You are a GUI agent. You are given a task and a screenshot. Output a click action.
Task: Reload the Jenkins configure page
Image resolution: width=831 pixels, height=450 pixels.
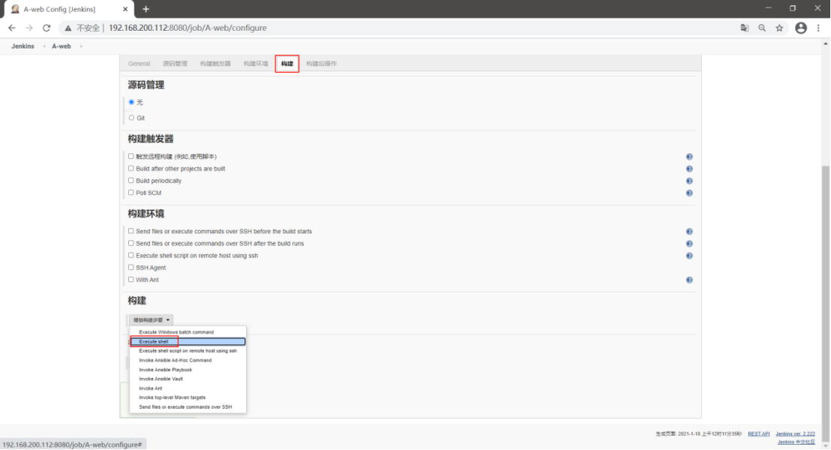46,28
